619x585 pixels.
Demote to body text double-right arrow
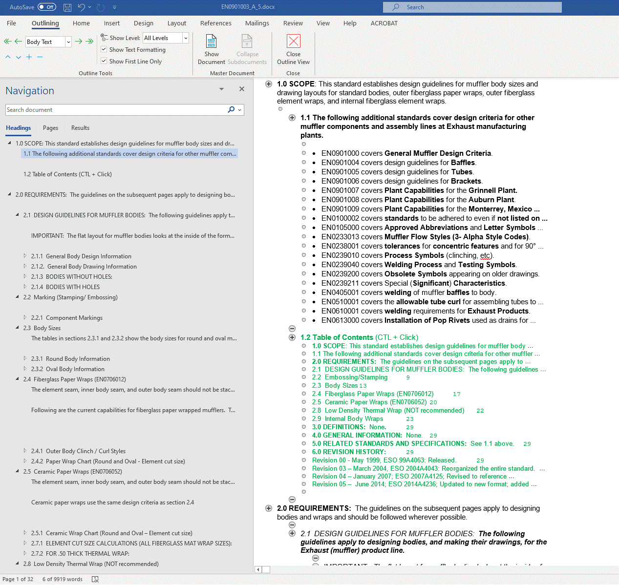point(89,42)
